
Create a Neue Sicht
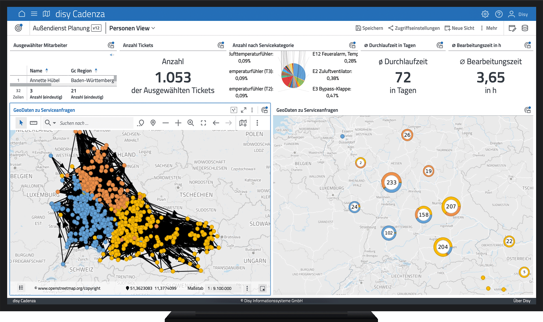pos(460,28)
